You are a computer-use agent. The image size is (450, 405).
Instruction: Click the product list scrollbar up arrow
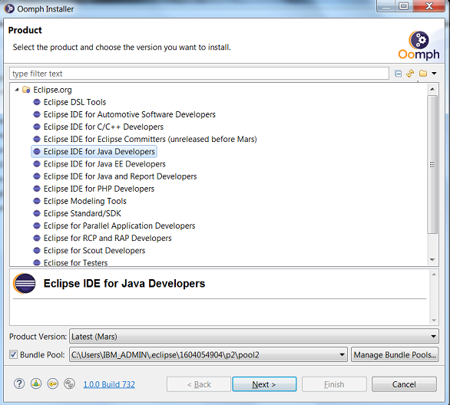(432, 89)
